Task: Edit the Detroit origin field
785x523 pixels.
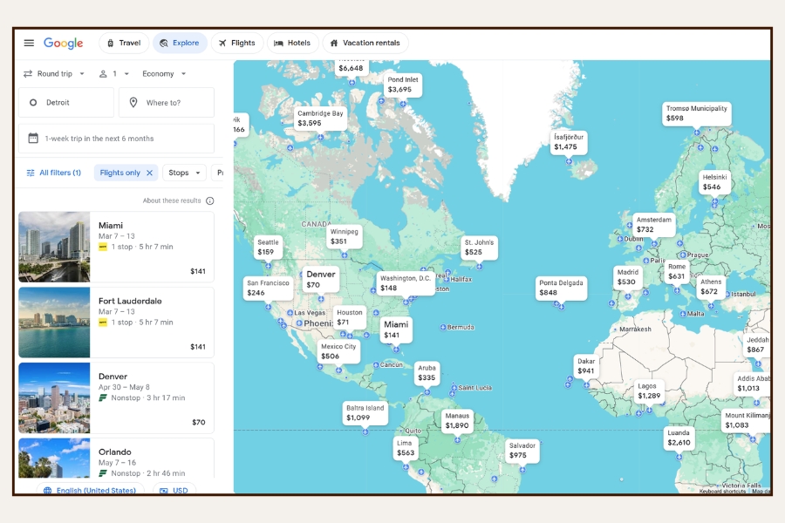Action: (x=66, y=103)
